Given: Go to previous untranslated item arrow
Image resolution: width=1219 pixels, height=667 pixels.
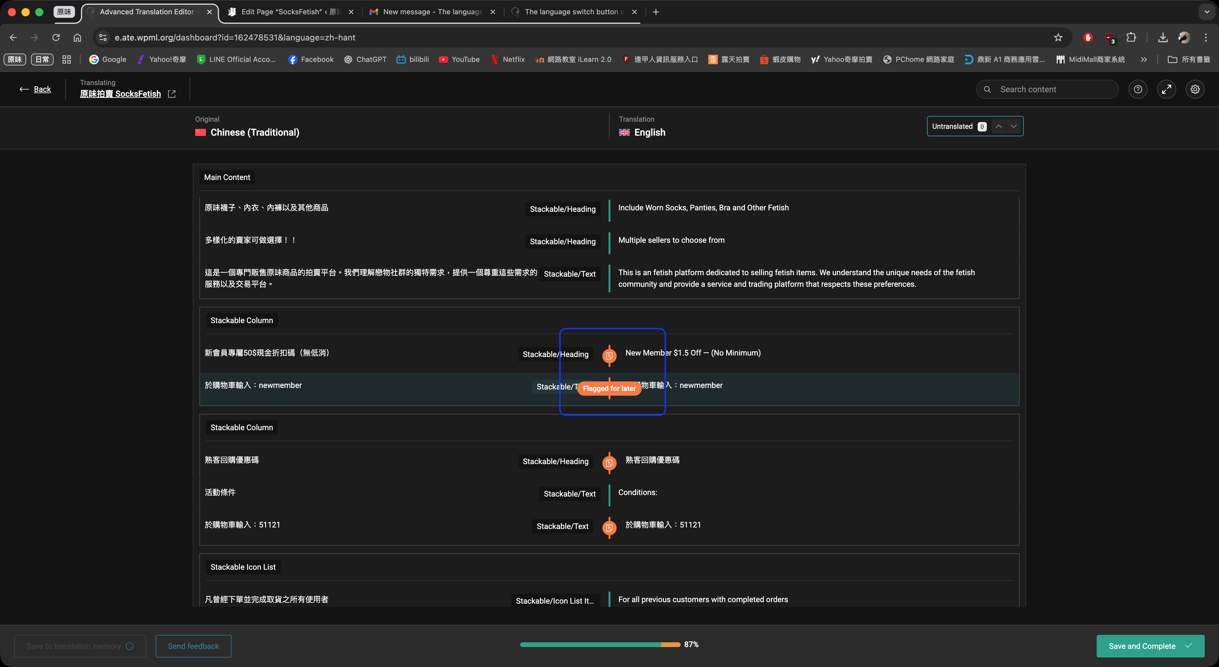Looking at the screenshot, I should 998,126.
